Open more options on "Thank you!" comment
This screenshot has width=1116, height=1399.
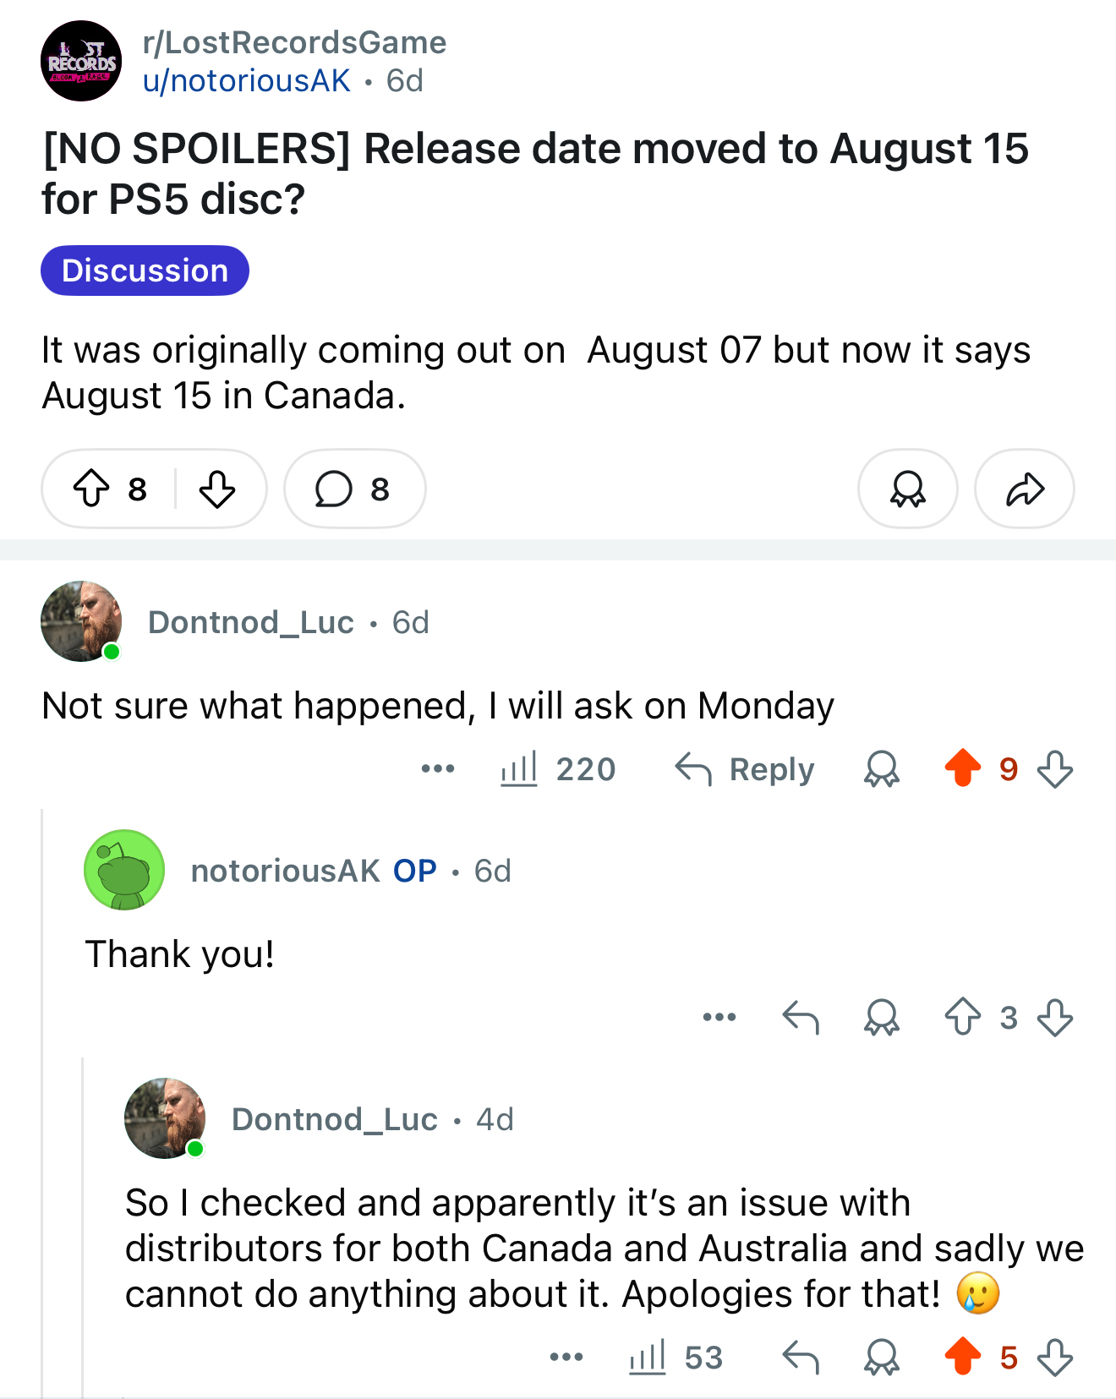click(719, 1017)
